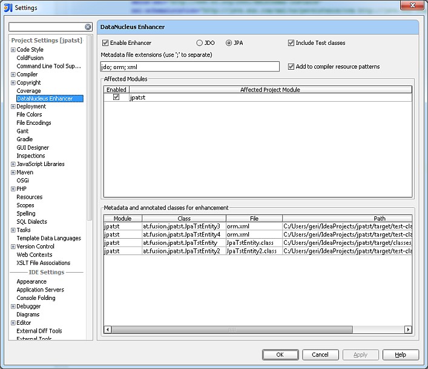Click the Module column header
This screenshot has height=369, width=428.
pos(122,219)
